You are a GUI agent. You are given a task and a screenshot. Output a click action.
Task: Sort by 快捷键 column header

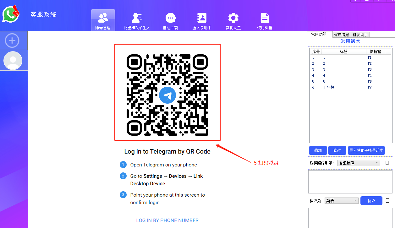pos(376,52)
